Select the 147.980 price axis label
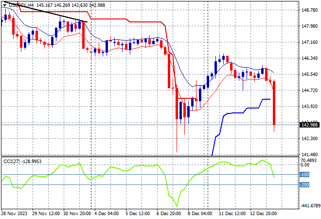 point(309,26)
